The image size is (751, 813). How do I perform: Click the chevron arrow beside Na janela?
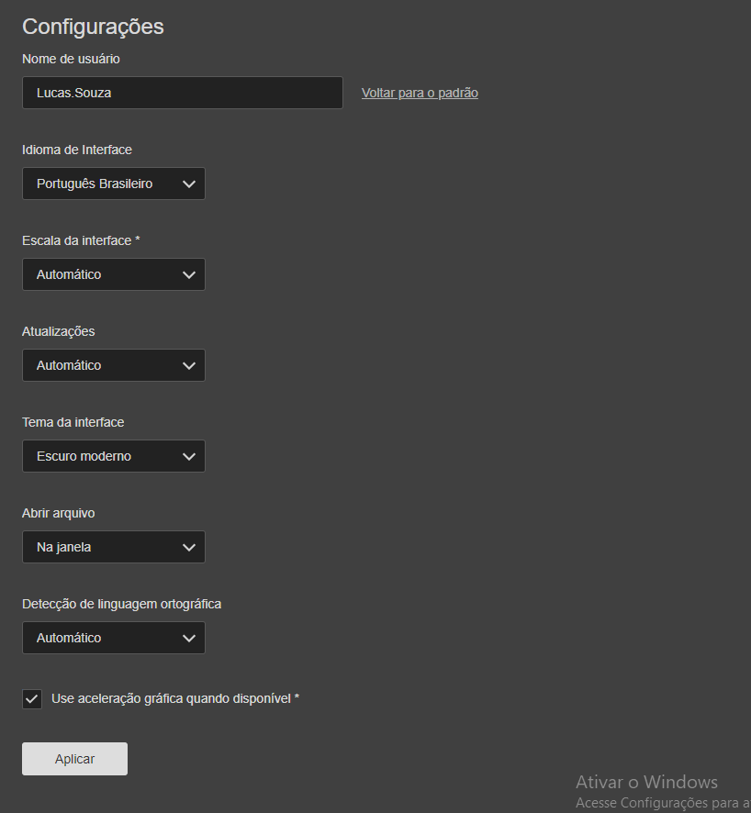[189, 547]
